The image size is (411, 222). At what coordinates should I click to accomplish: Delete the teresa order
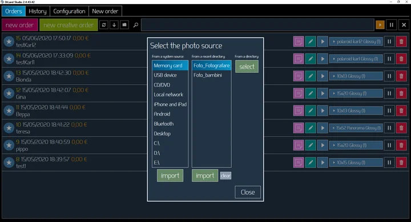[x=401, y=128]
